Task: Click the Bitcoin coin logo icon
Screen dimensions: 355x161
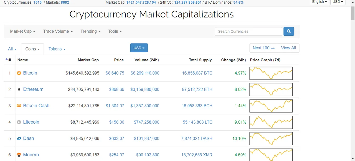Action: pyautogui.click(x=19, y=73)
